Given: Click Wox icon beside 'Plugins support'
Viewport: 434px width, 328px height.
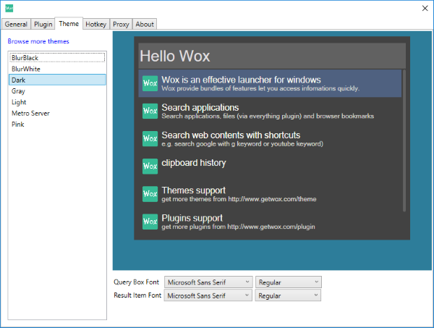Looking at the screenshot, I should pos(150,222).
